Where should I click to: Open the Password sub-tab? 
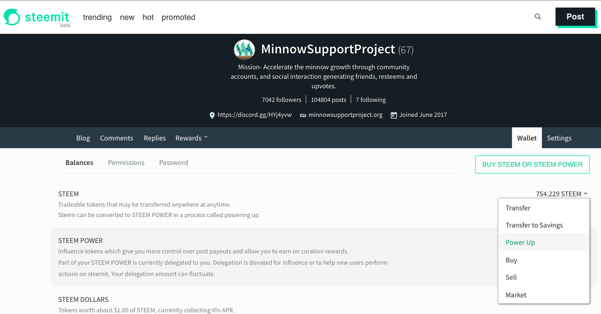click(174, 163)
